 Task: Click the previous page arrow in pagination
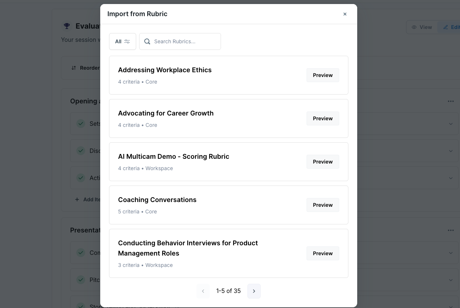pos(203,291)
